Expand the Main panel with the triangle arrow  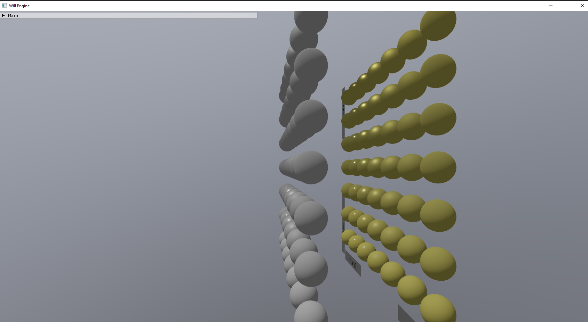[x=3, y=16]
